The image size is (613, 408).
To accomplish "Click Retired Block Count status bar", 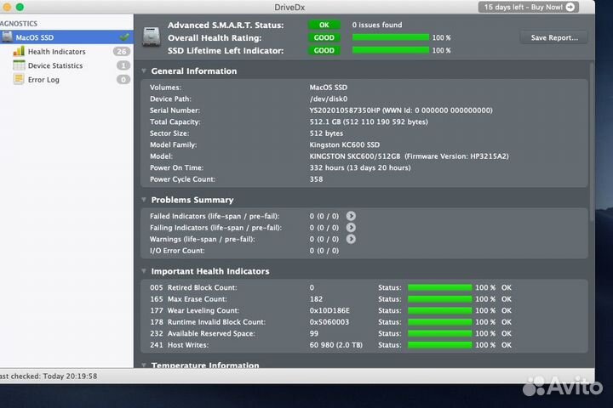I will pyautogui.click(x=440, y=287).
